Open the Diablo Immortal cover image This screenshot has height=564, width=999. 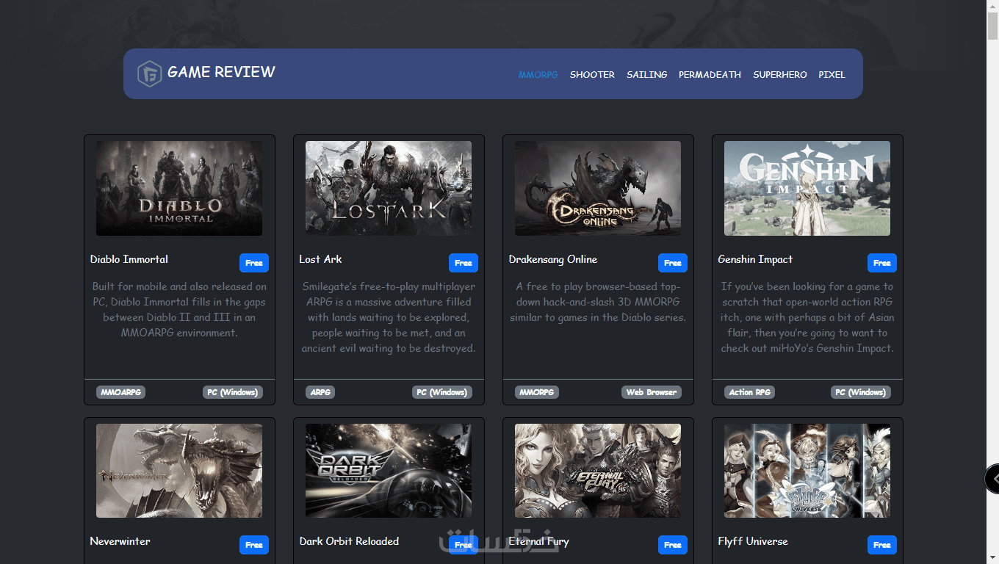179,188
